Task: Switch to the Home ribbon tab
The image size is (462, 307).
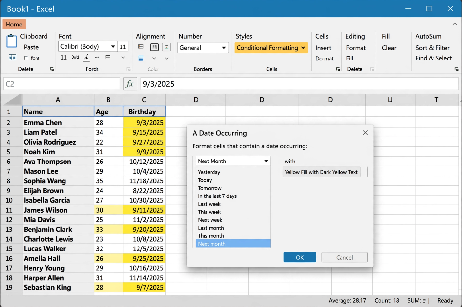Action: pos(14,24)
